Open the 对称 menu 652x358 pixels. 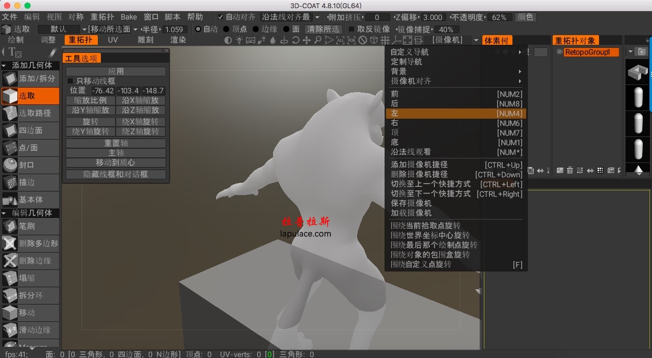point(76,17)
